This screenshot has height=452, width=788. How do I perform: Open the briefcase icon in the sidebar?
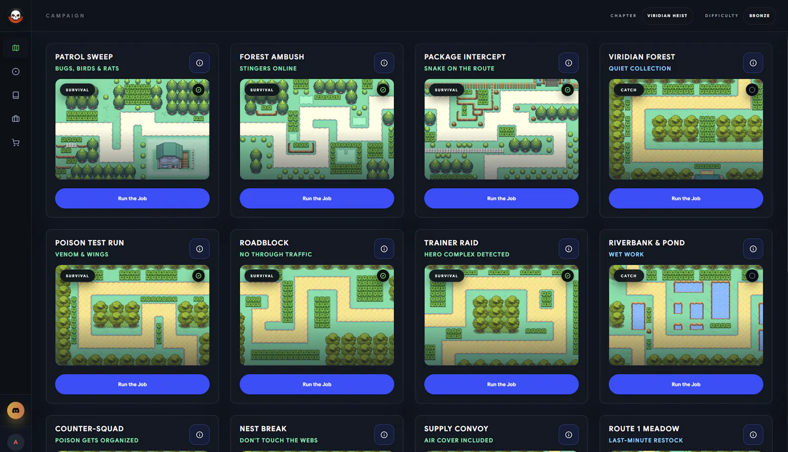tap(16, 119)
